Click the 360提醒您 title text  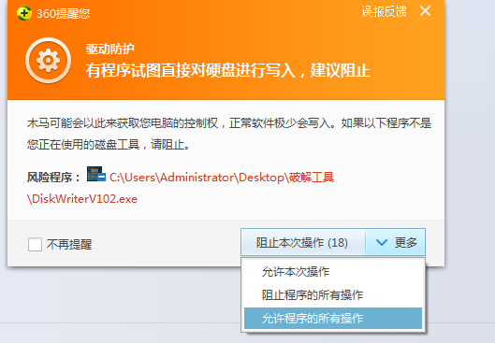[63, 14]
